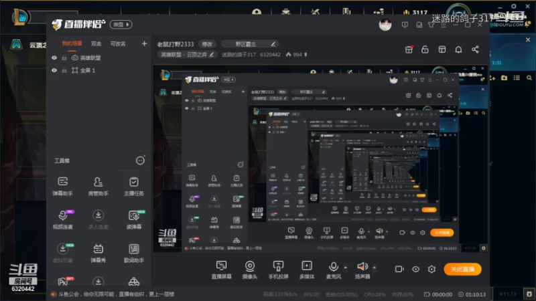Open toolbox more options circle button
The image size is (536, 301).
[140, 161]
